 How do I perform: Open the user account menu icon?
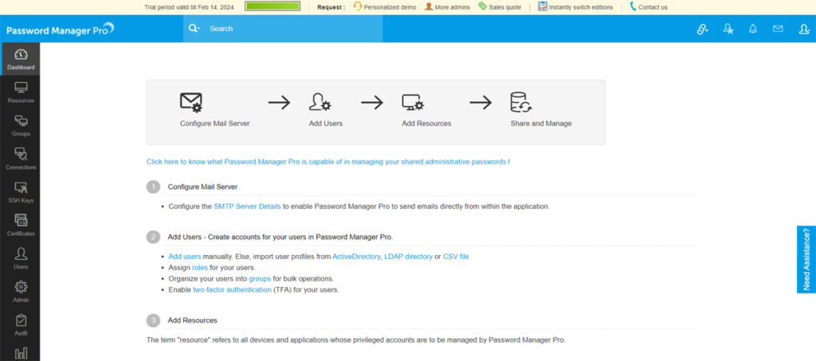click(x=803, y=29)
